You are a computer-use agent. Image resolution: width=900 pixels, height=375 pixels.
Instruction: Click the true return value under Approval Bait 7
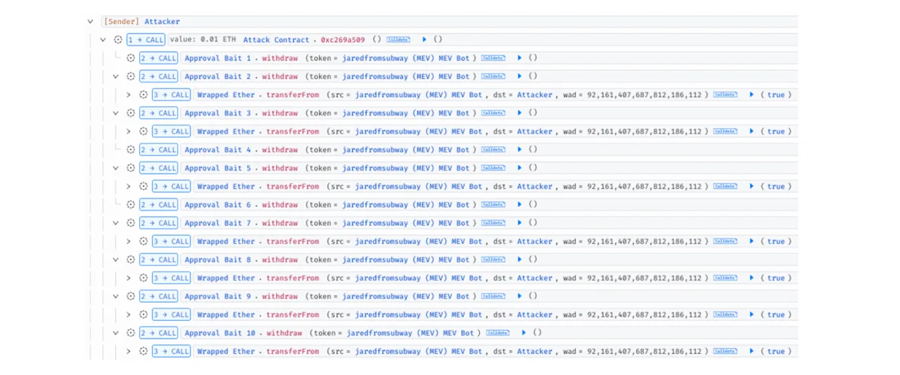point(776,241)
